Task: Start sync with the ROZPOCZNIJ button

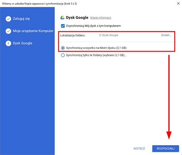Action: (x=165, y=148)
